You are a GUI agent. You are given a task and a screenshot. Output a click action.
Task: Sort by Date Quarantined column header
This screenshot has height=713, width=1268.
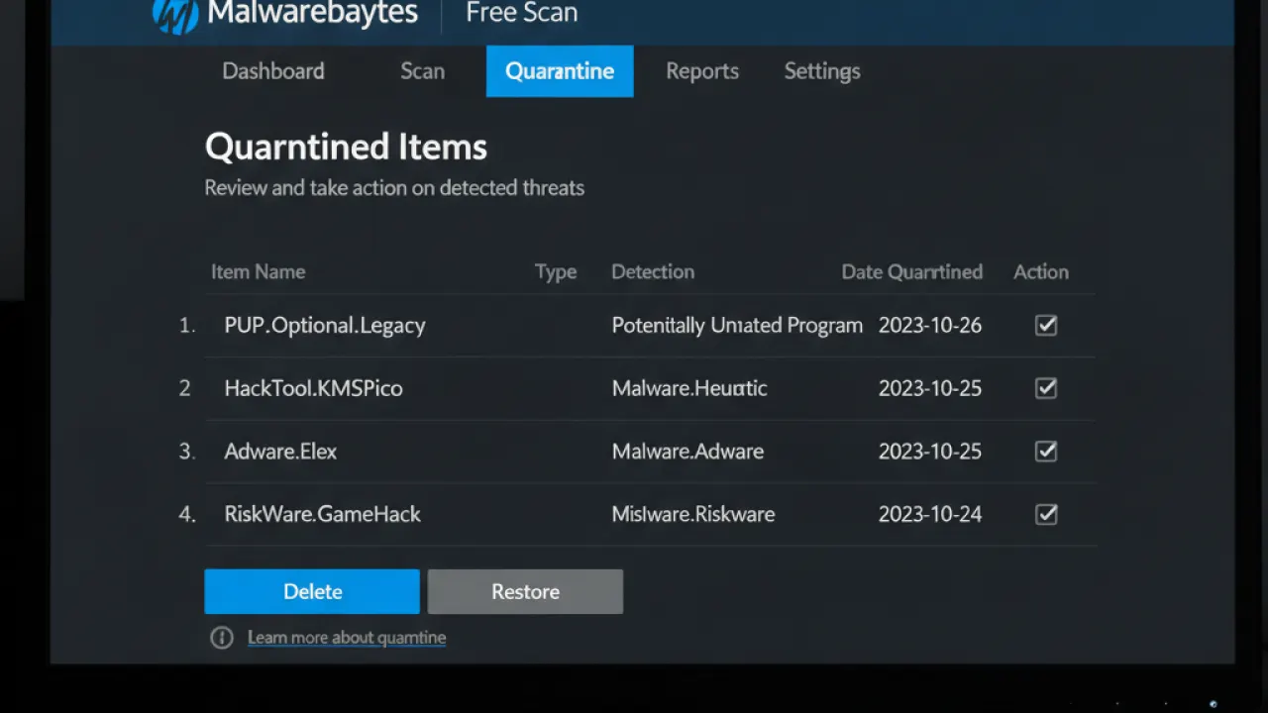point(912,271)
